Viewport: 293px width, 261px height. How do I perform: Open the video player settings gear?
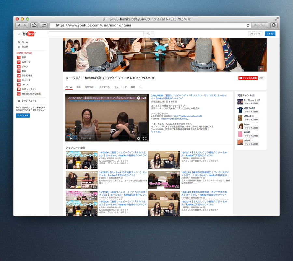[138, 138]
